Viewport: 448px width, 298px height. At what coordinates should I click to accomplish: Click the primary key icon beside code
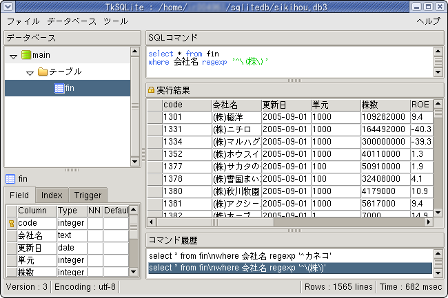point(10,223)
